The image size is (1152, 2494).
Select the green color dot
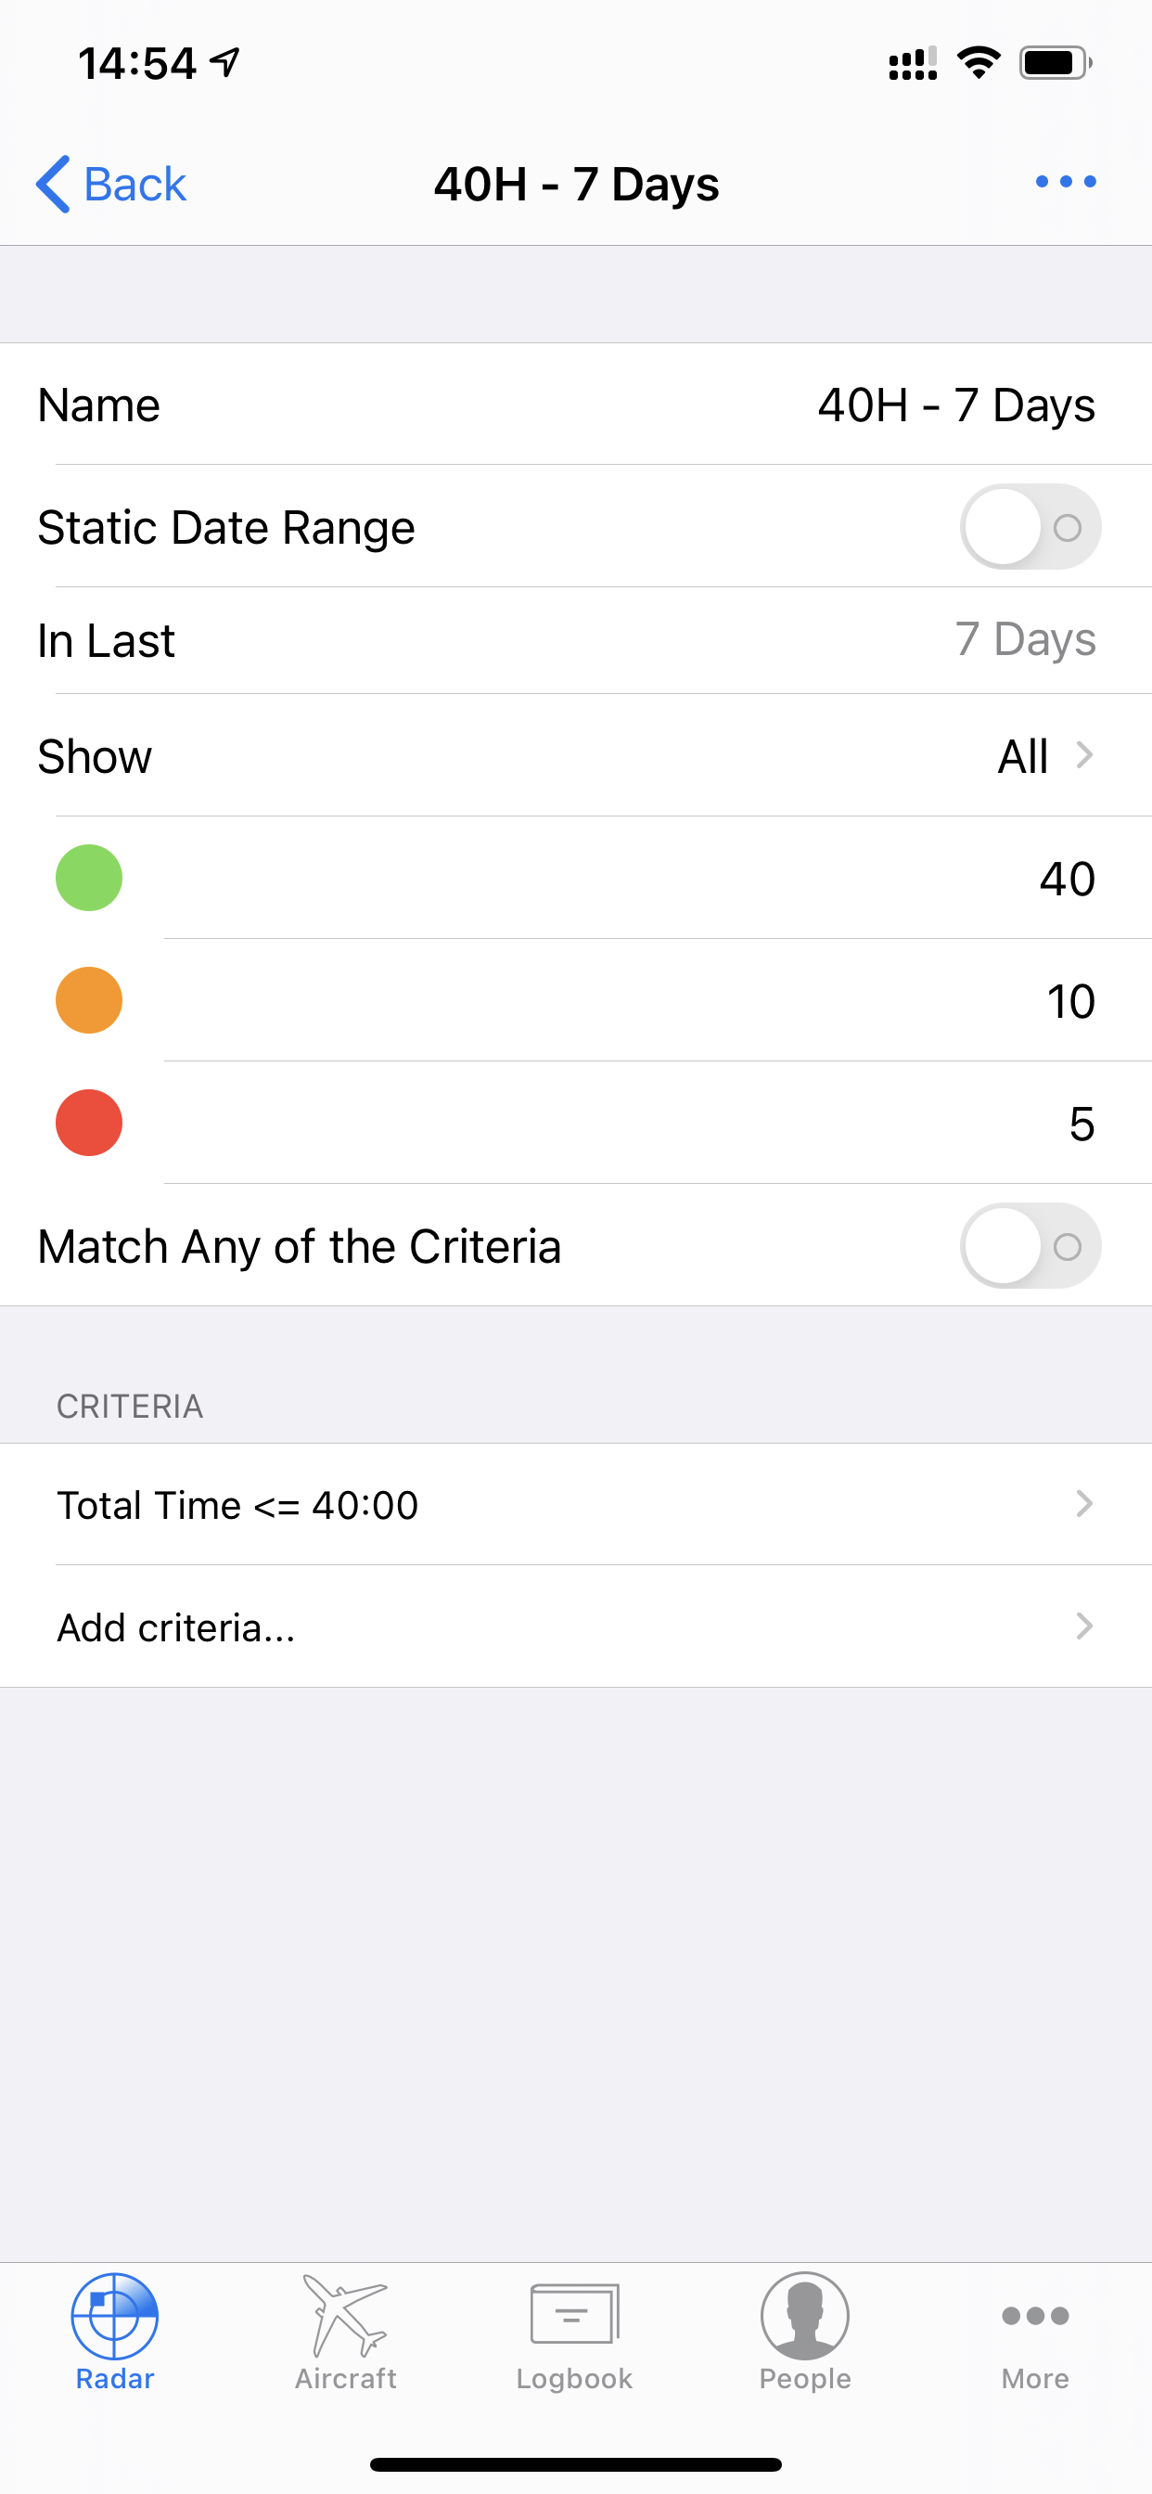89,878
